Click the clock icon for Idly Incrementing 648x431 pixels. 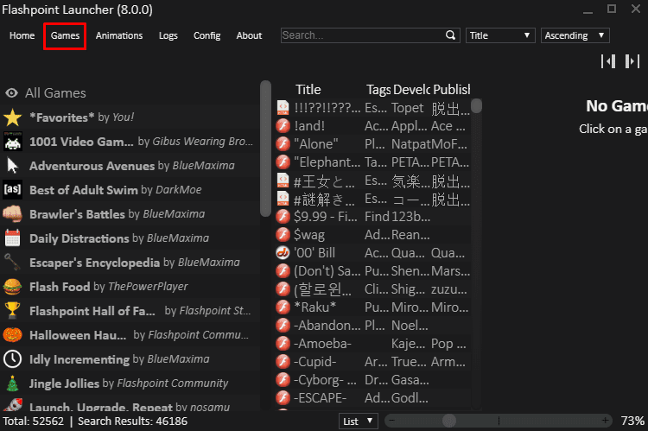pos(12,359)
